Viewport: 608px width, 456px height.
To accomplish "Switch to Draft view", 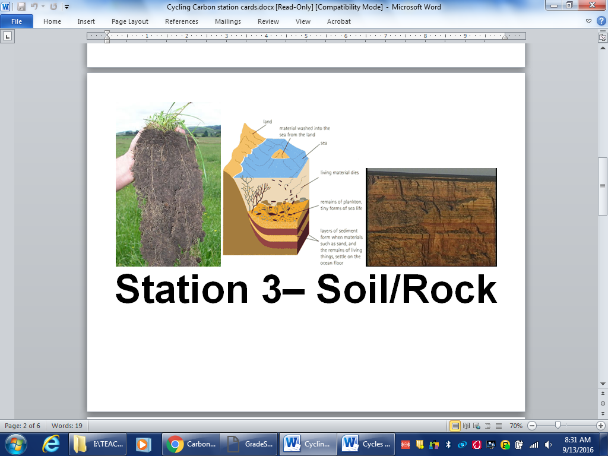I will tap(499, 426).
